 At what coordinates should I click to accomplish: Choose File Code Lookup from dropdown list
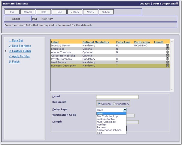107,116
